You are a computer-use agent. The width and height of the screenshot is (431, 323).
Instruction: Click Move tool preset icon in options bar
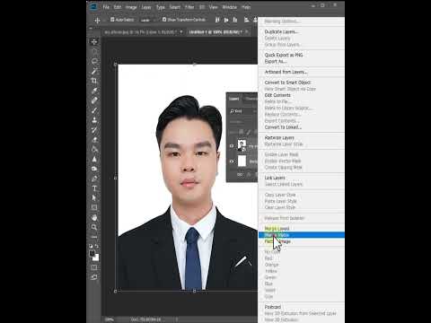[x=97, y=20]
